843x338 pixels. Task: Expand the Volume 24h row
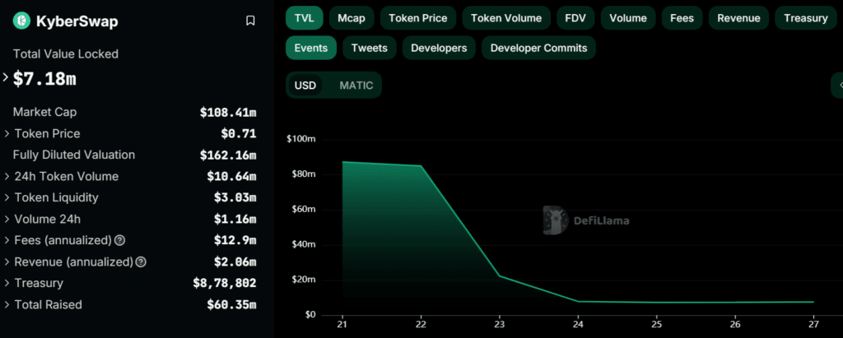(7, 220)
